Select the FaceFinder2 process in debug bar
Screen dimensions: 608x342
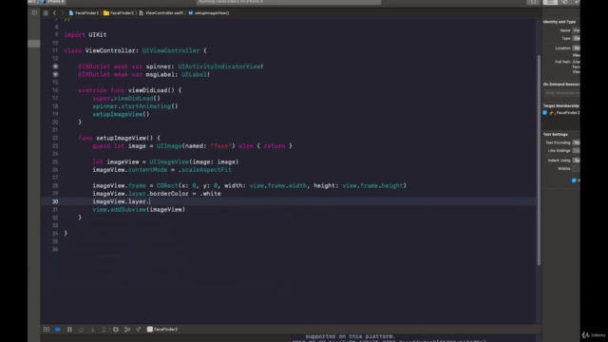pos(162,330)
